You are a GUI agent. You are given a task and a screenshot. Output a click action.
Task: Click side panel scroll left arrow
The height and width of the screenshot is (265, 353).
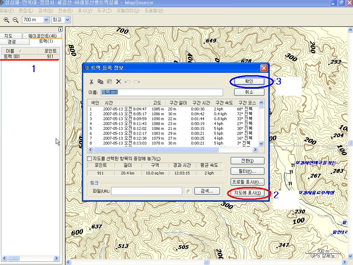tap(4, 258)
